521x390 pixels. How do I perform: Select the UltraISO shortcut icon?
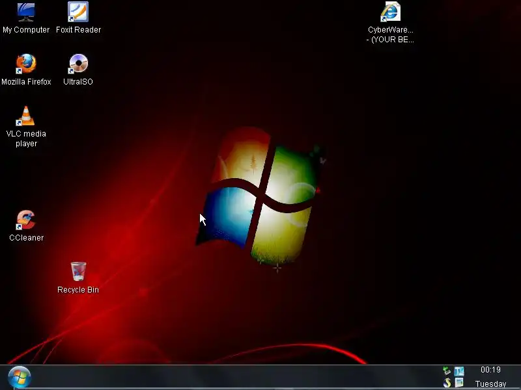click(x=78, y=64)
